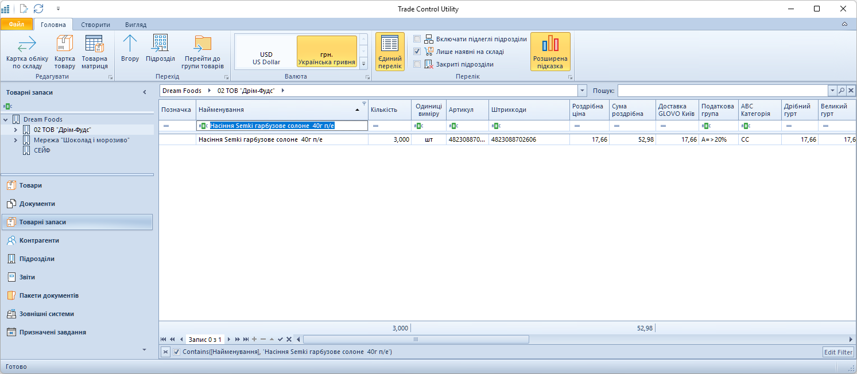
Task: Click the Пошук search input field
Action: [x=722, y=91]
